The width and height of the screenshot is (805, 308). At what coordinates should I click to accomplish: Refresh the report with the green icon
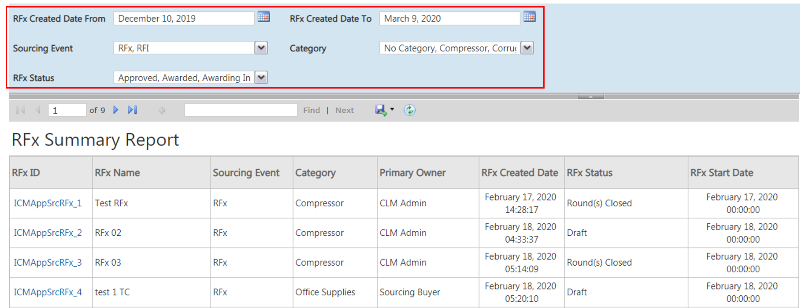[x=409, y=110]
